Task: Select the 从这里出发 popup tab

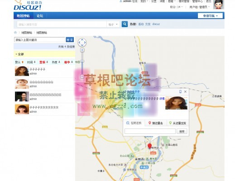Action: pos(177,123)
